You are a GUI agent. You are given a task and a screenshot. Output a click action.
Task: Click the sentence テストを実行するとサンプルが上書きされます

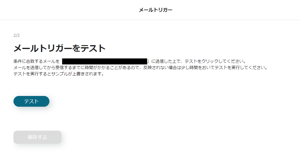[58, 74]
